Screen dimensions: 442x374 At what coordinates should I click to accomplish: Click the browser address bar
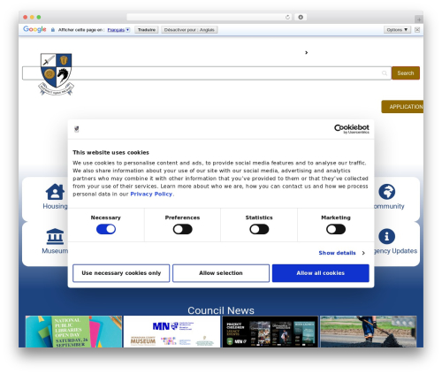[x=210, y=17]
